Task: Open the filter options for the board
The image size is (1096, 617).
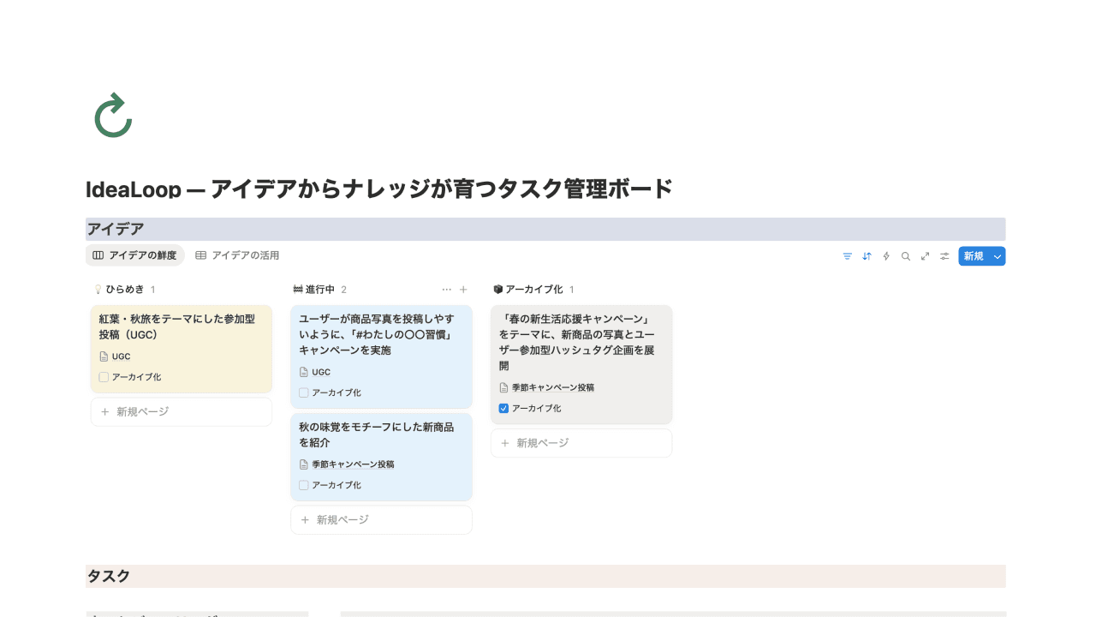Action: (x=847, y=256)
